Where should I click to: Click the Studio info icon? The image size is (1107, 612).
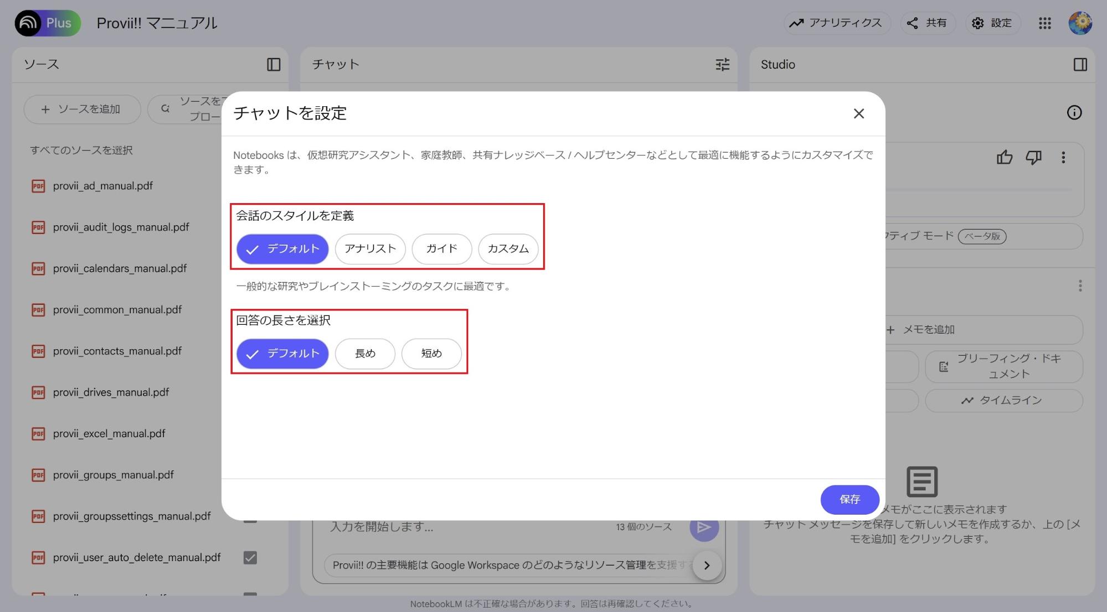(x=1074, y=113)
